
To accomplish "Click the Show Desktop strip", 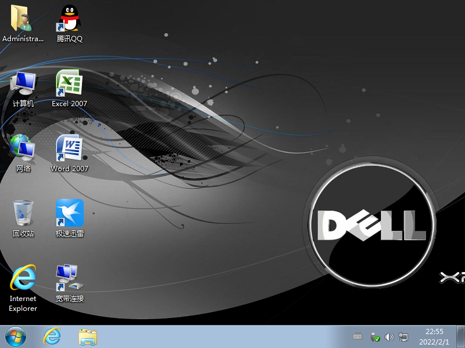I will tap(462, 336).
